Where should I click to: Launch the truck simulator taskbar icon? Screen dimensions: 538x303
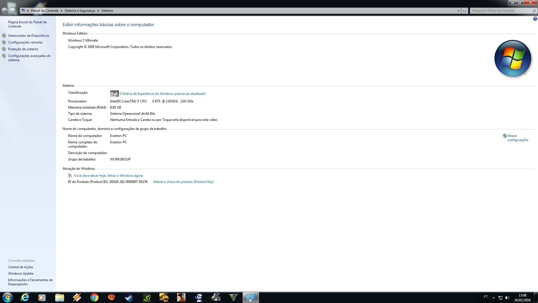[x=216, y=297]
